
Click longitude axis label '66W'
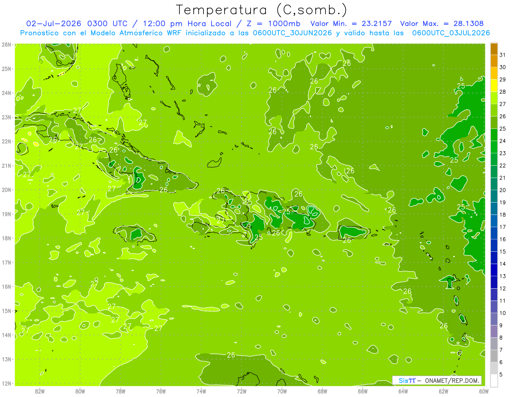(363, 391)
